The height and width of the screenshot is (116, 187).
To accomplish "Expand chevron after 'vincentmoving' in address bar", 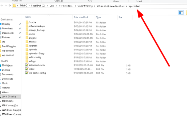I will [95, 6].
